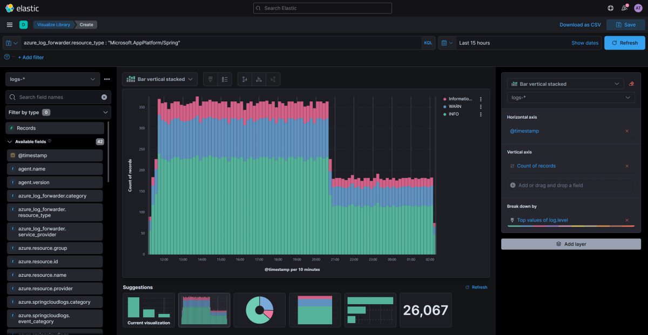The height and width of the screenshot is (335, 648).
Task: Open the help menu icon in header
Action: coord(611,8)
